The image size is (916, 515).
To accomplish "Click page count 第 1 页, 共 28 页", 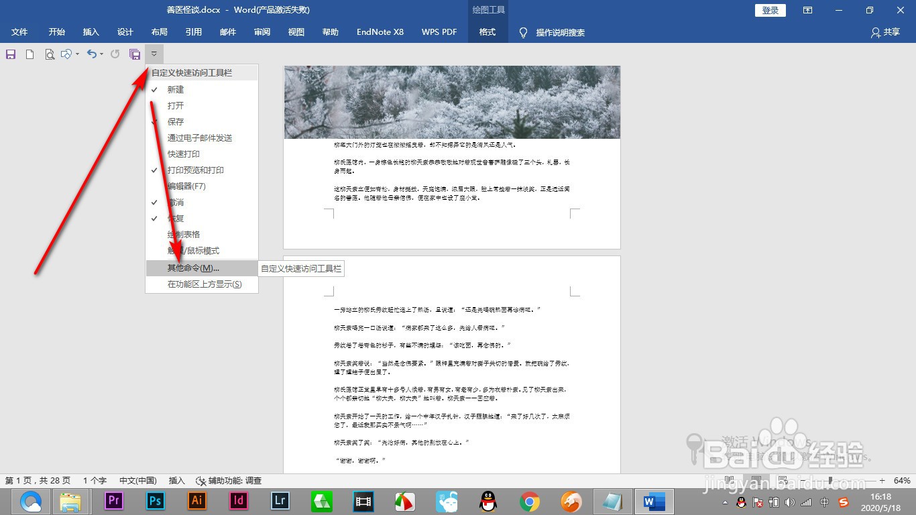I will 38,481.
